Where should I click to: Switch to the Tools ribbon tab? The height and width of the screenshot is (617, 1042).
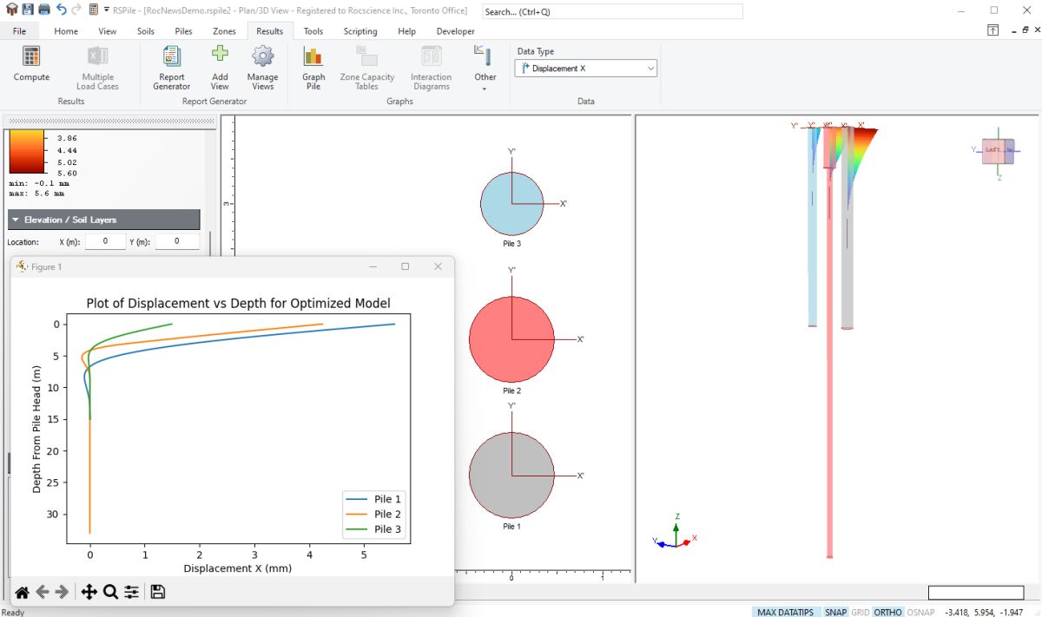(313, 31)
